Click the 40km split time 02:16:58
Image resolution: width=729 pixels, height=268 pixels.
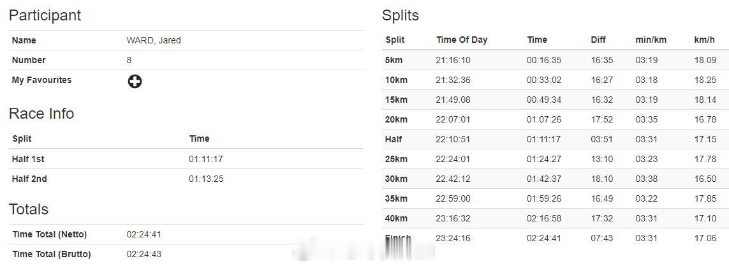[x=544, y=218]
